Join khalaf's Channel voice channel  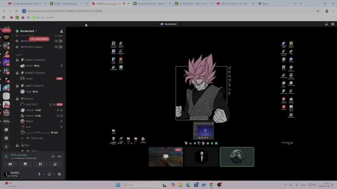click(39, 73)
